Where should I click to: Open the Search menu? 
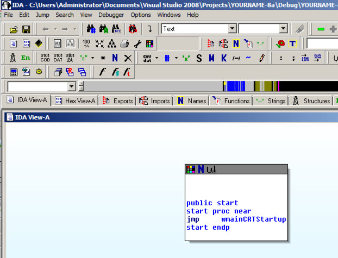pyautogui.click(x=65, y=15)
